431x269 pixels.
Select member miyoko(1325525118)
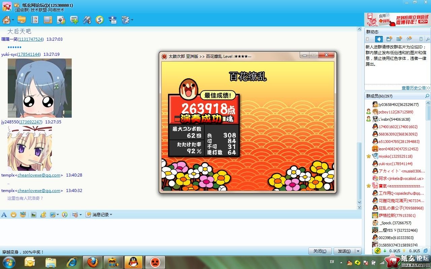[395, 156]
